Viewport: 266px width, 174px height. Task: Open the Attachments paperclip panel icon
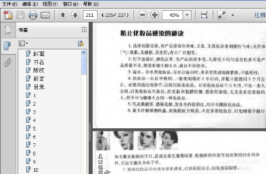tap(7, 62)
